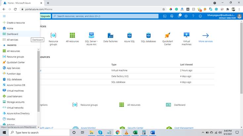243x136 pixels.
Task: Open Virtual machines service tile
Action: [186, 39]
